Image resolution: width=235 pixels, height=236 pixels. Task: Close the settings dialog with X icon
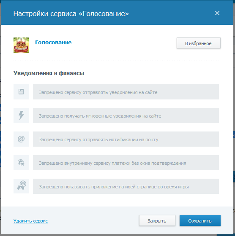click(217, 13)
